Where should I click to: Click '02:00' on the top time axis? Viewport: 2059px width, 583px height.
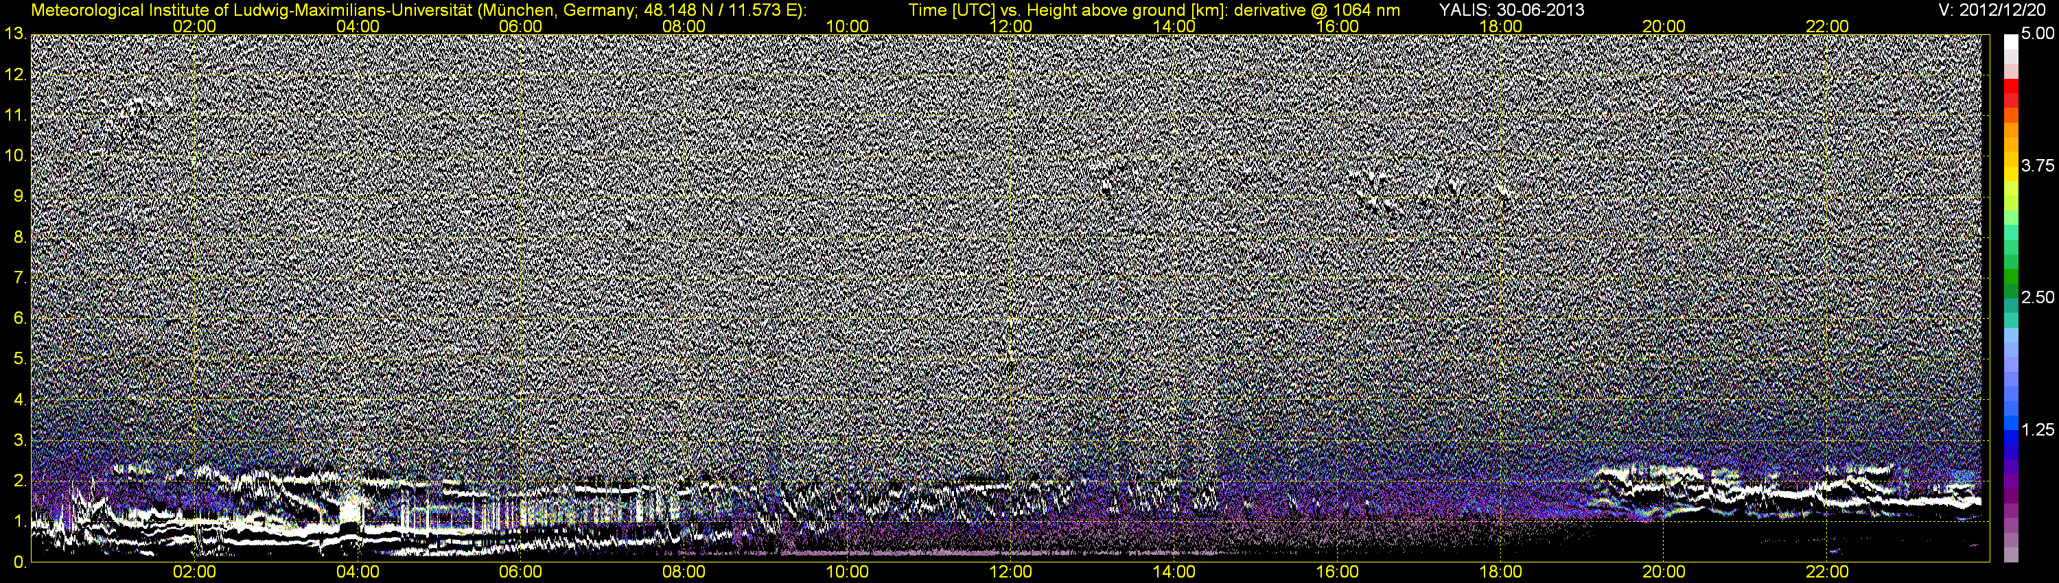[x=194, y=26]
